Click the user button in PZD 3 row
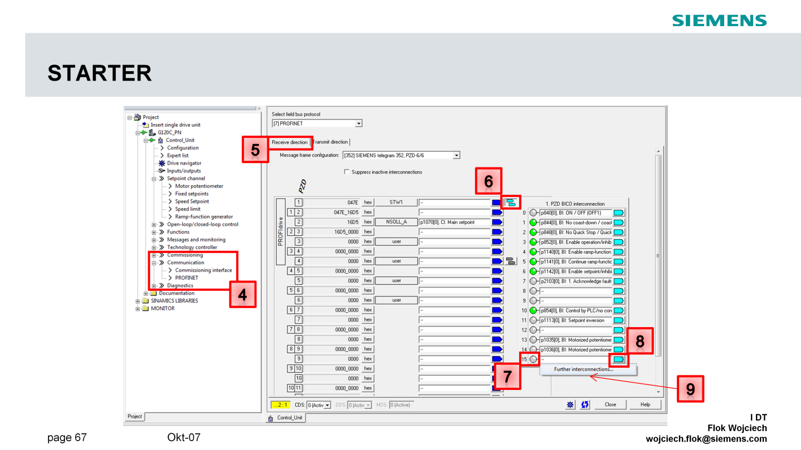 click(x=396, y=241)
